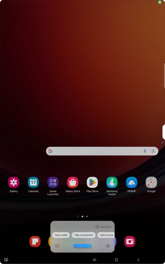Open the Gallery app
The width and height of the screenshot is (165, 264).
point(14,182)
